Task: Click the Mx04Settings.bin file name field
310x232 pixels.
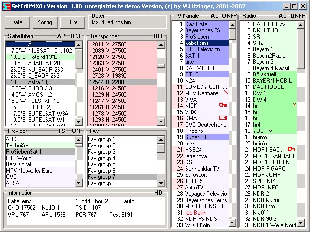Action: [127, 22]
